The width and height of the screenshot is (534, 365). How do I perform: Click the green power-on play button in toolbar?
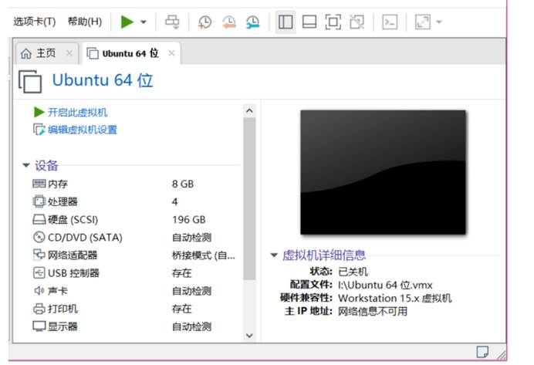pyautogui.click(x=127, y=22)
